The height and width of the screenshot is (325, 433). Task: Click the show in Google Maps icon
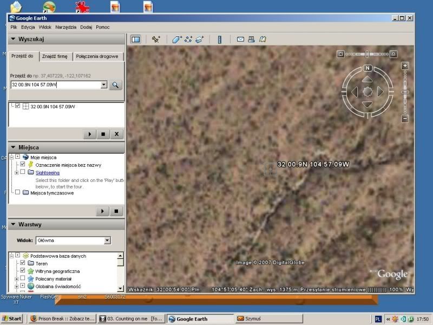pos(263,39)
